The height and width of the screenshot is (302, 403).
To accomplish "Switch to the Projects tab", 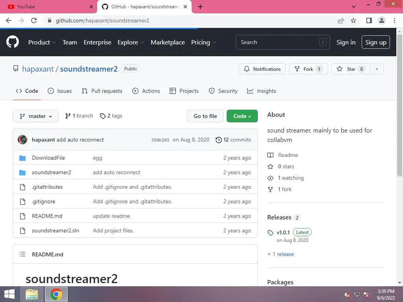I will (x=184, y=91).
